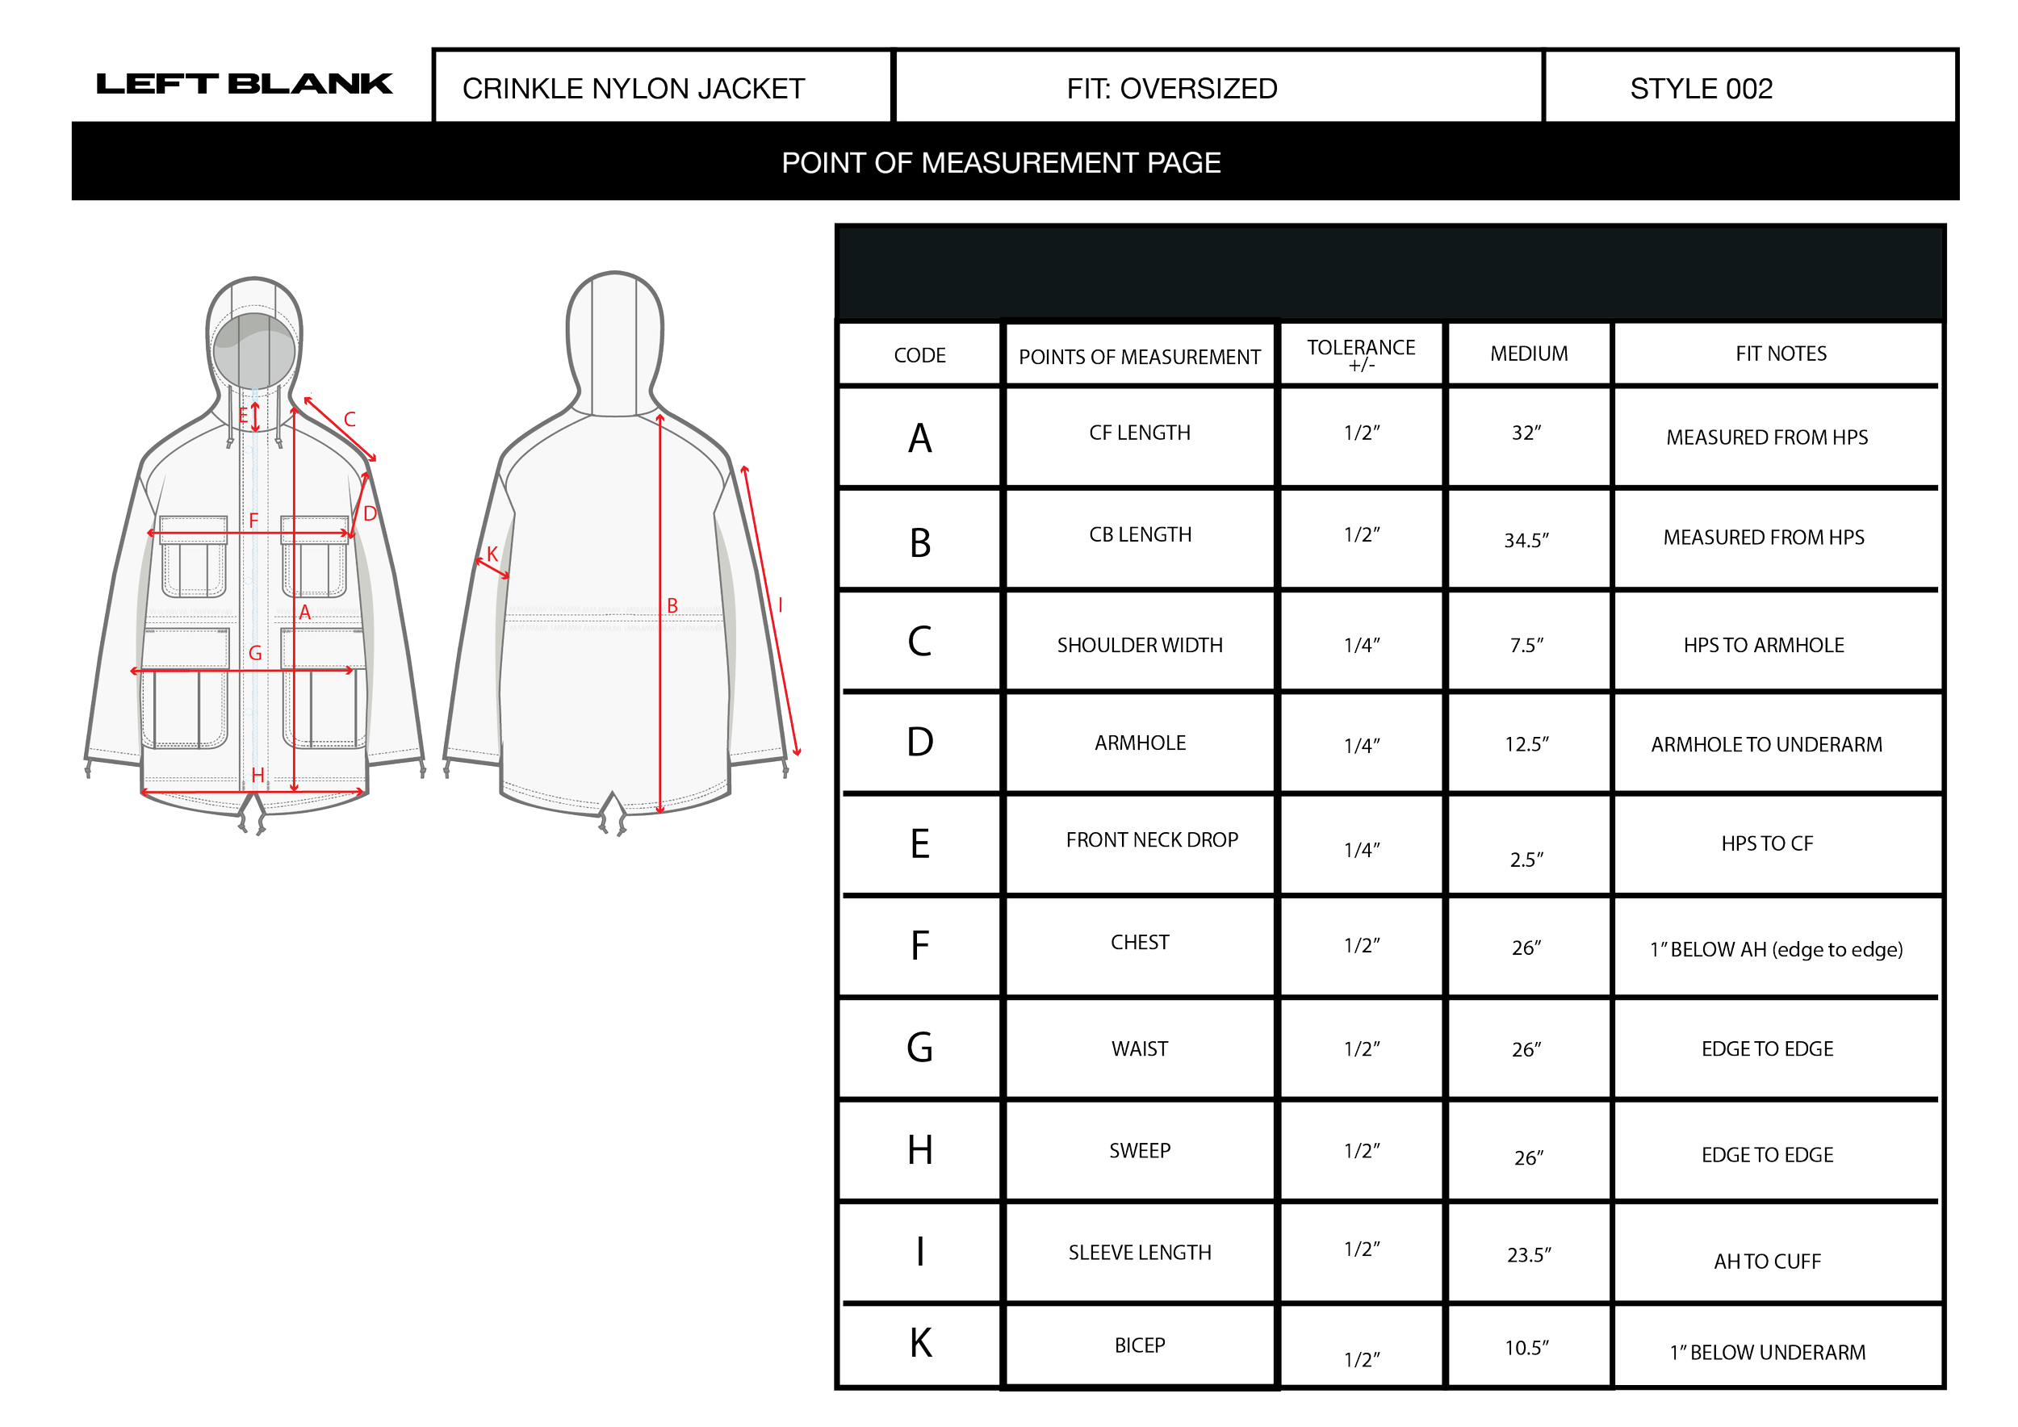Click the 2.5" medium value
This screenshot has width=2018, height=1427.
pyautogui.click(x=1526, y=860)
